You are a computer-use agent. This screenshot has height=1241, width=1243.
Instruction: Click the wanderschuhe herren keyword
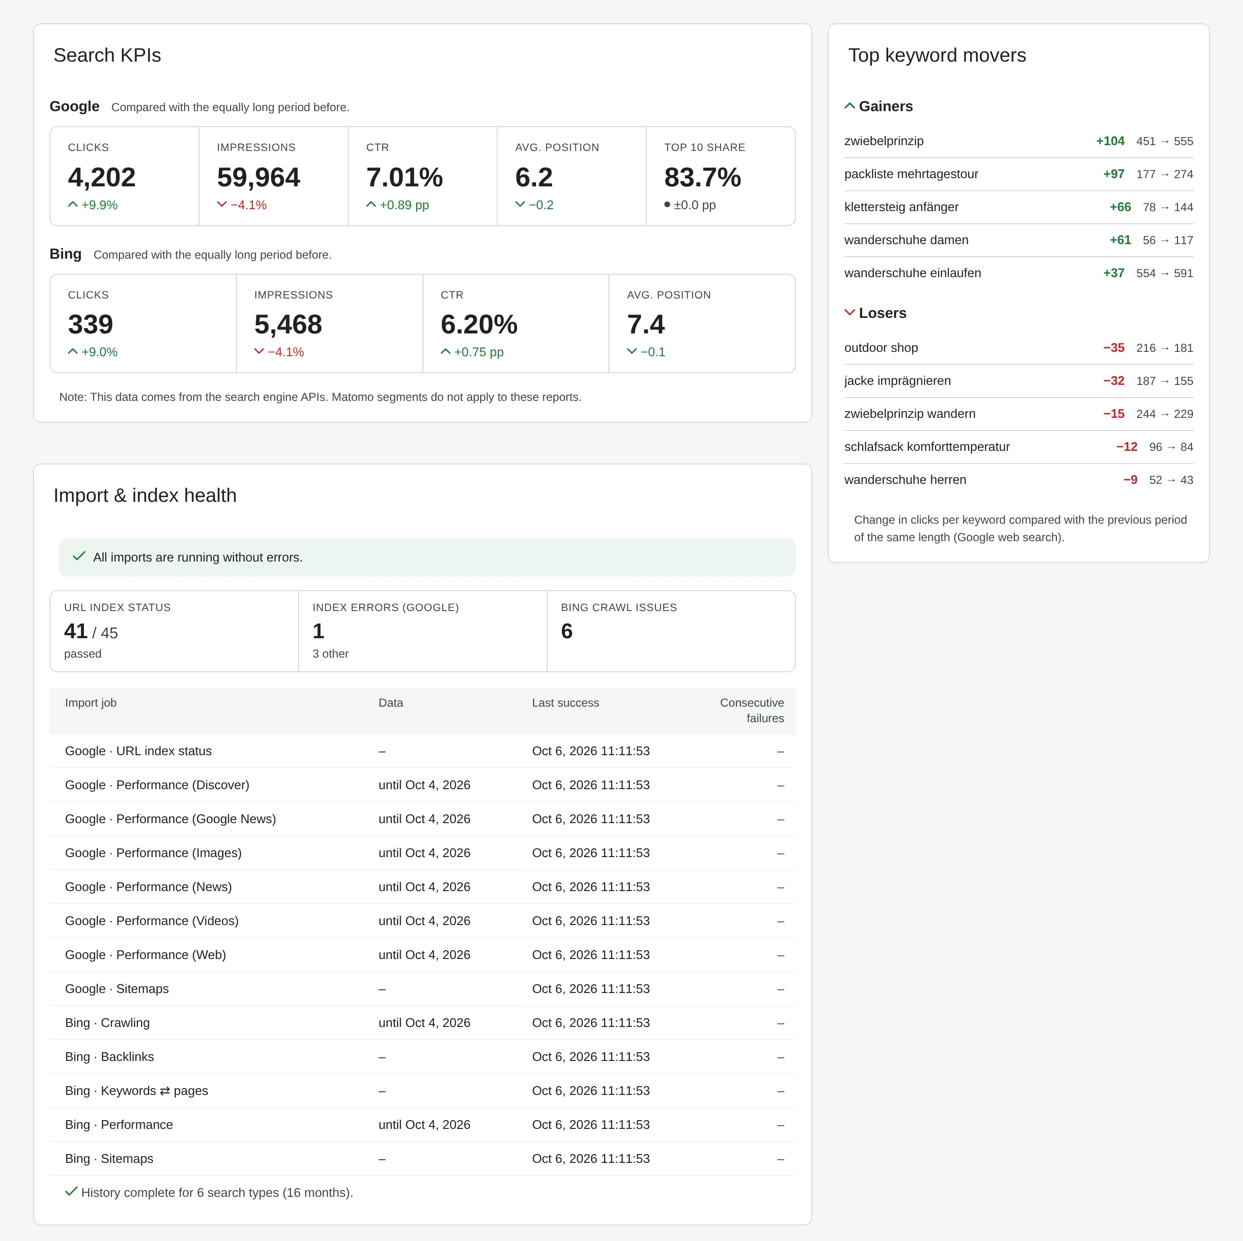click(905, 480)
